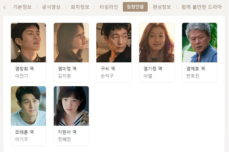Click the active 등장인물 tab
This screenshot has height=152, width=229.
(135, 7)
